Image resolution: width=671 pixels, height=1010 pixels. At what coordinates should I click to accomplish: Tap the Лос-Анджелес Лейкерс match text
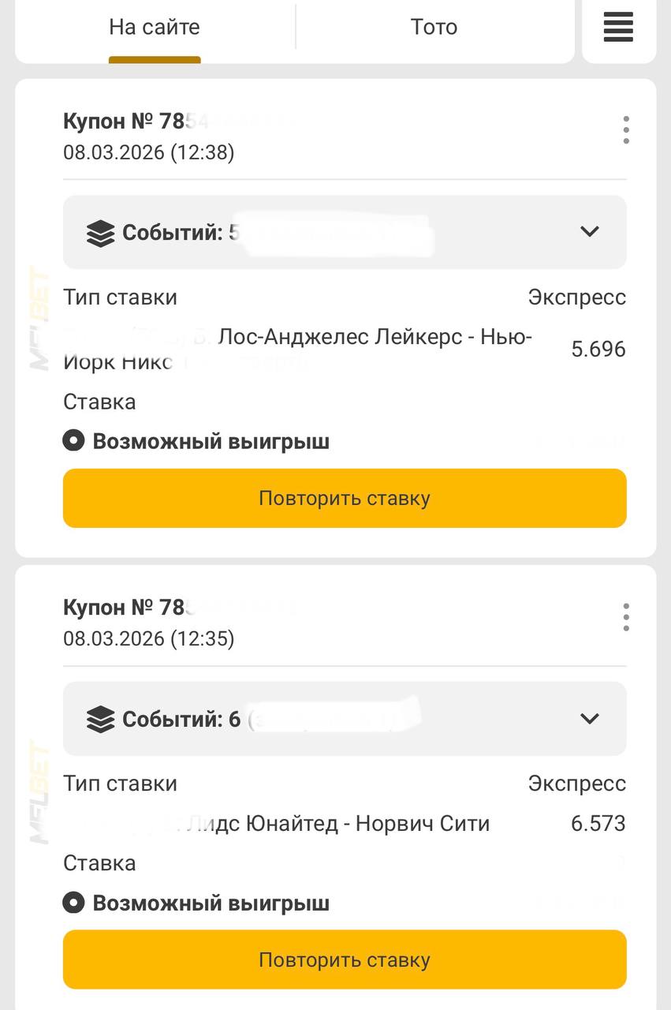tap(375, 338)
